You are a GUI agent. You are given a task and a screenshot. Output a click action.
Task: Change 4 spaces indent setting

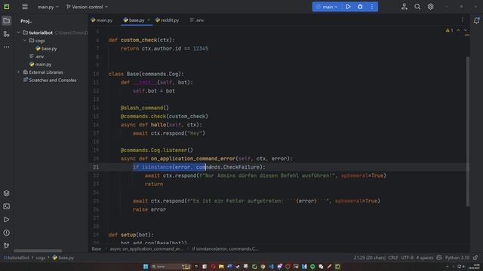click(424, 257)
